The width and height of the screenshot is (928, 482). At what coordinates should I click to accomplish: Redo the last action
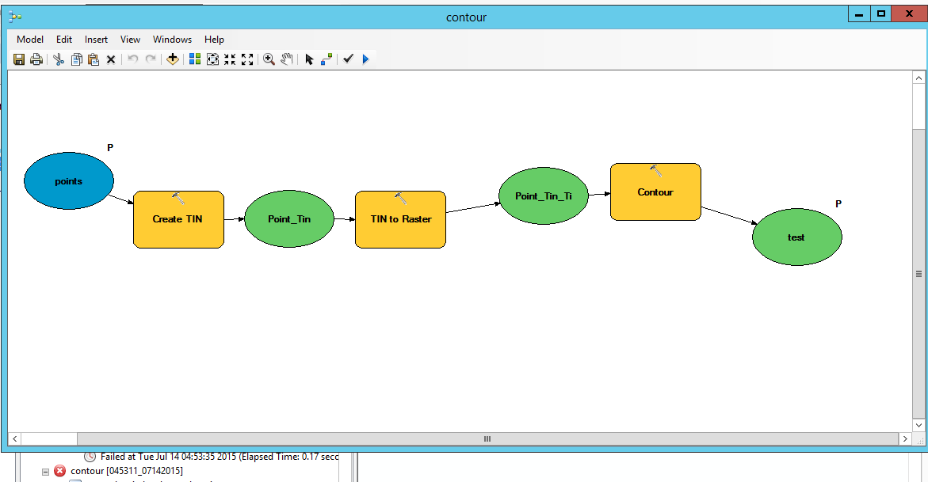[151, 59]
